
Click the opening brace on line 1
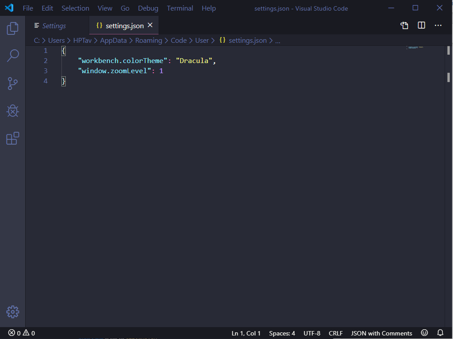click(64, 51)
